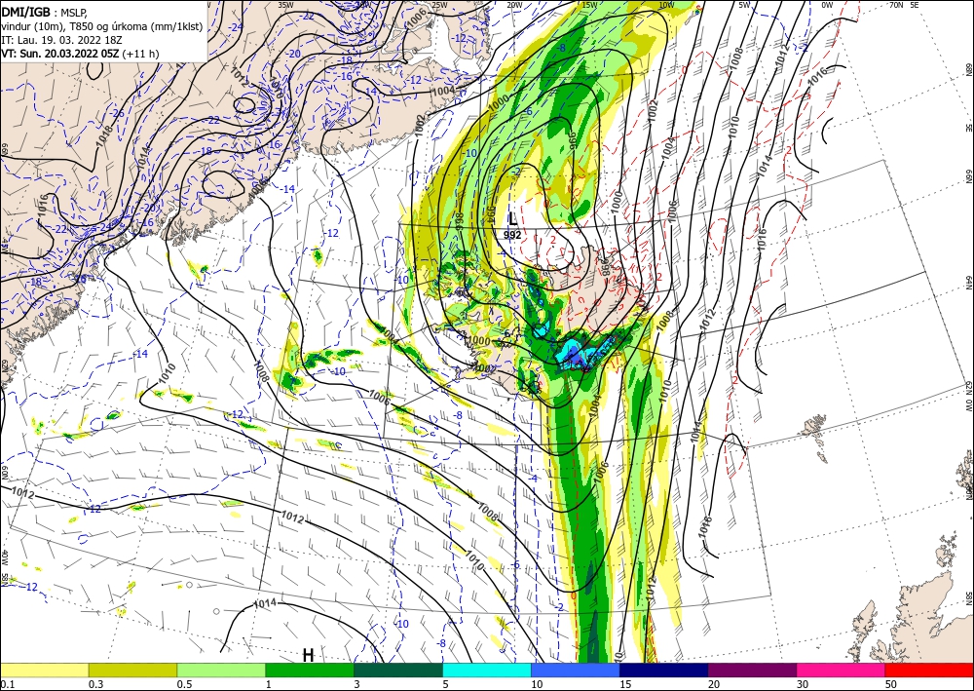Screen dimensions: 974x691
Task: Click the '0.3' legend value
Action: (95, 684)
